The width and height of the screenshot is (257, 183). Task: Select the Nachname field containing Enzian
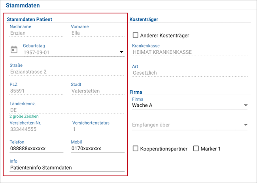coord(36,33)
